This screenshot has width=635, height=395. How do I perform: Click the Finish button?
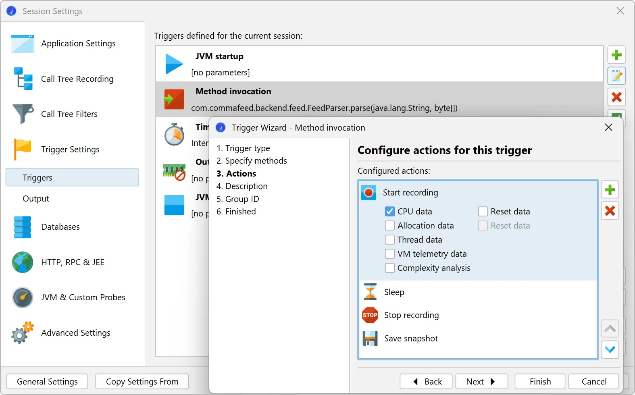(x=540, y=381)
